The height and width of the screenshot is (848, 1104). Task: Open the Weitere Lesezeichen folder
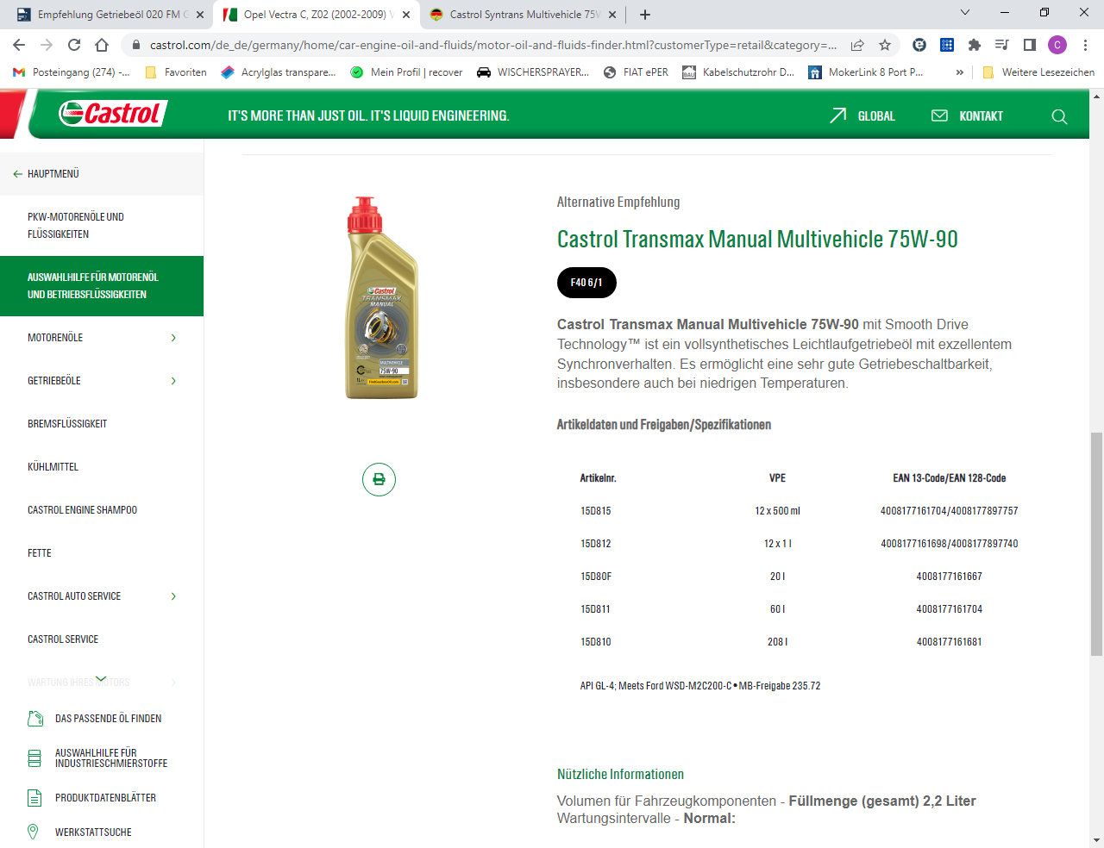[x=1038, y=72]
